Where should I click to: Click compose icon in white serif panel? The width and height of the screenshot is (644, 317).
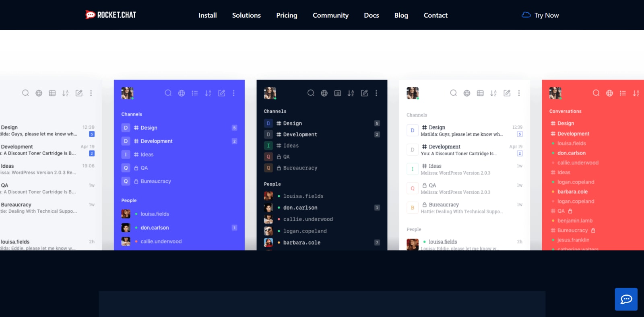[x=507, y=93]
